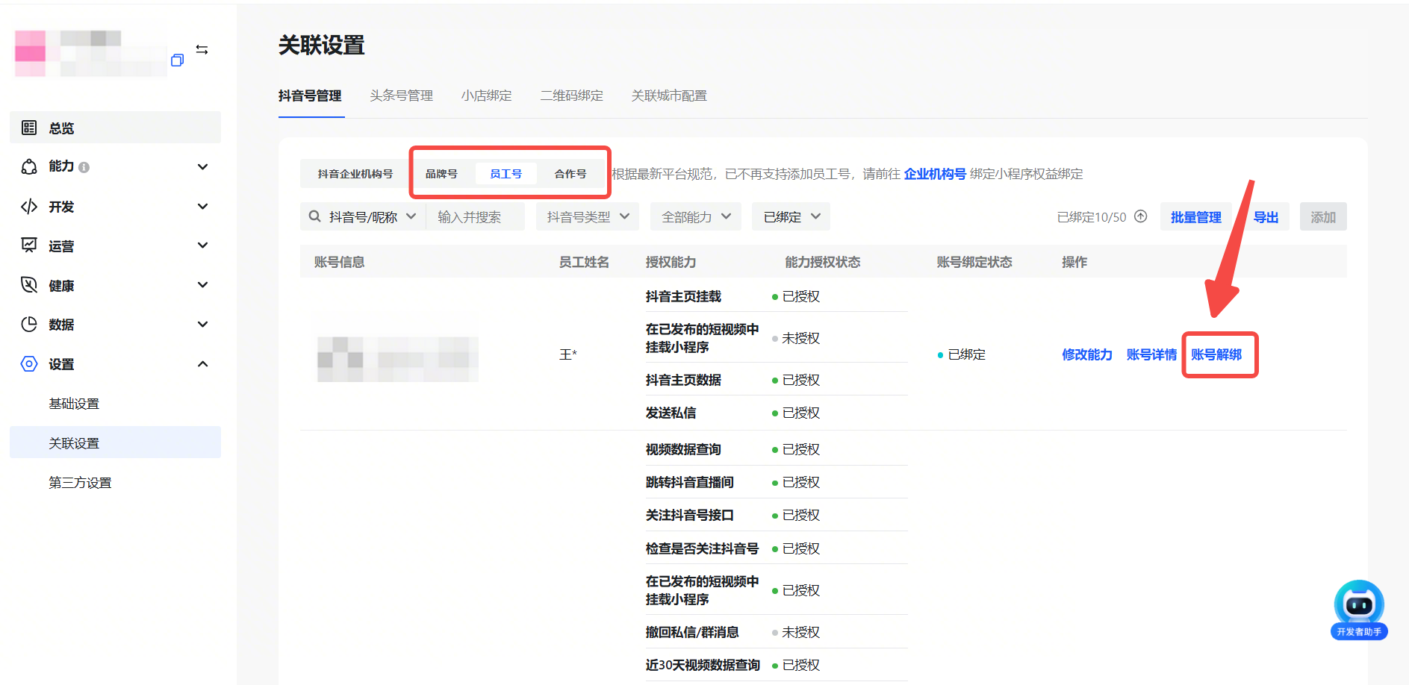The image size is (1409, 685).
Task: Switch to 抖音企业机构号 option
Action: 355,174
